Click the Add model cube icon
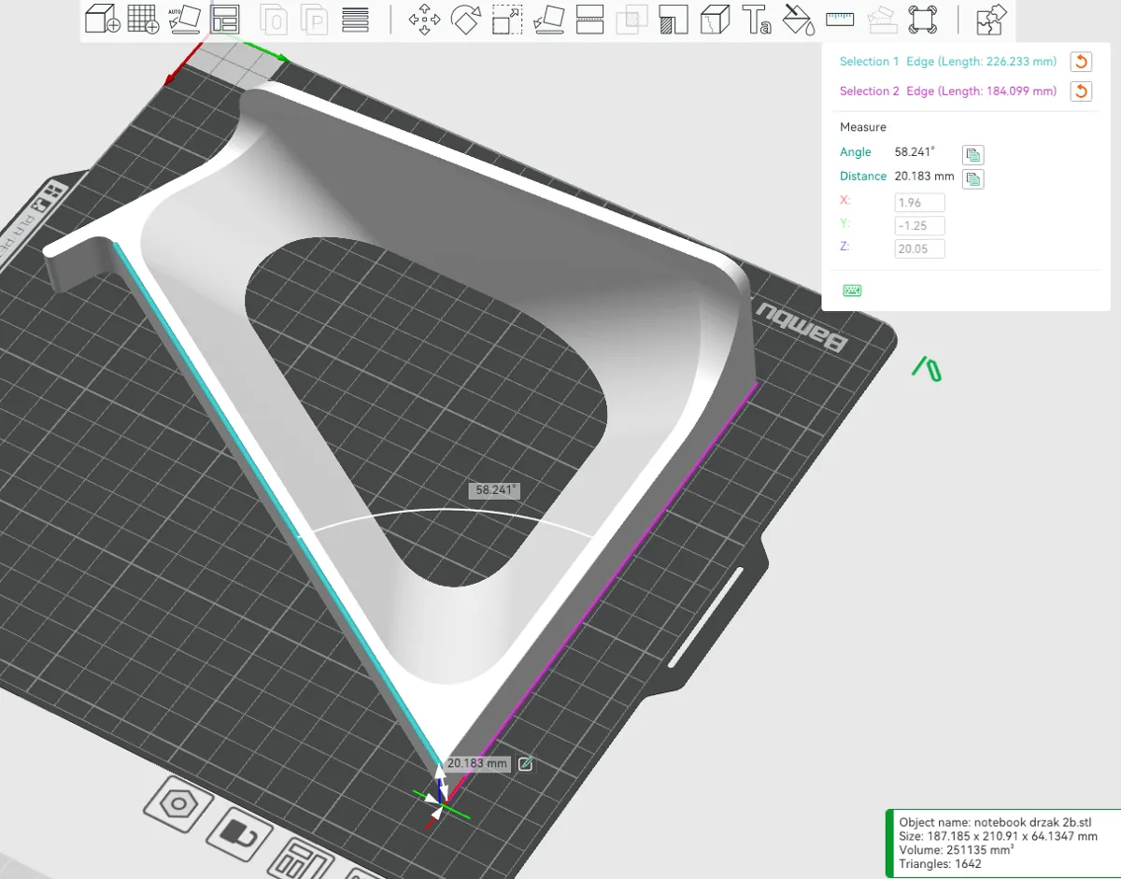1121x879 pixels. coord(102,19)
